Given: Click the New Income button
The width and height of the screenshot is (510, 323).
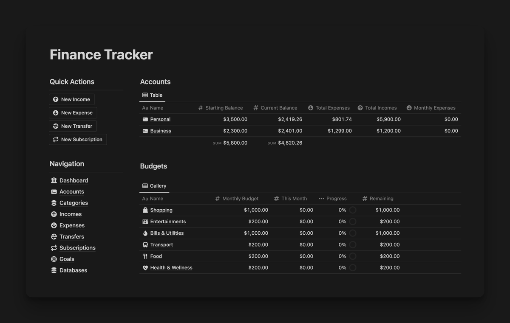Looking at the screenshot, I should pos(72,99).
